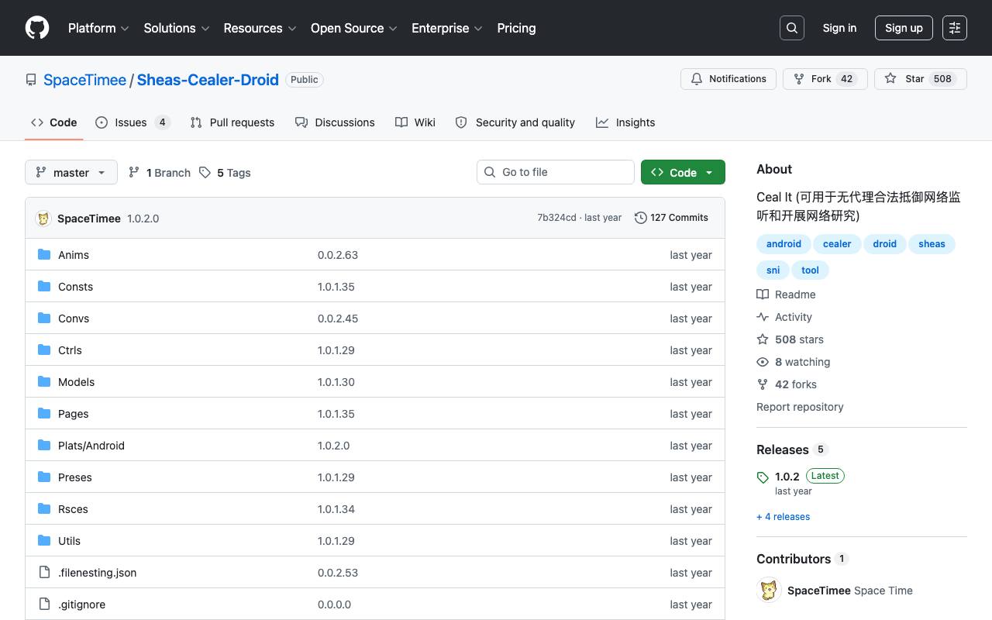992x620 pixels.
Task: Click the Anims folder icon
Action: (x=44, y=254)
